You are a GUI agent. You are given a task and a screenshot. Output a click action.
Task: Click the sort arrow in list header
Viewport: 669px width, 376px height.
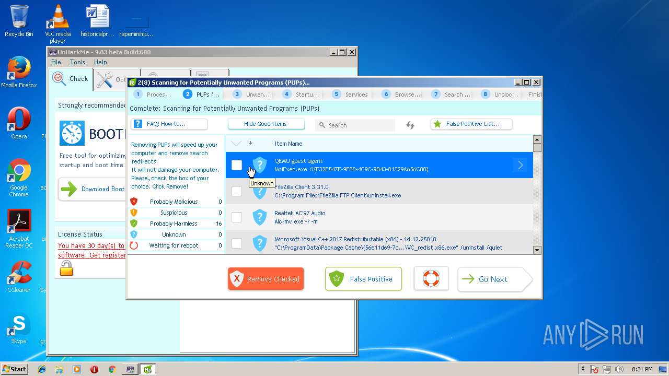[x=250, y=143]
